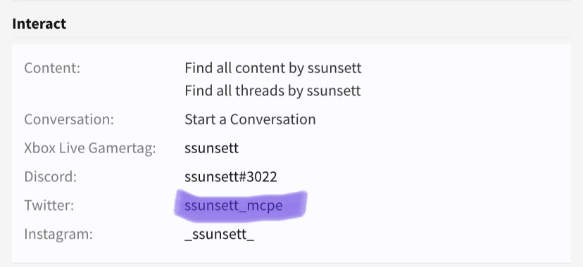The image size is (583, 267).
Task: Click the 'Conversation:' field label
Action: click(x=69, y=119)
